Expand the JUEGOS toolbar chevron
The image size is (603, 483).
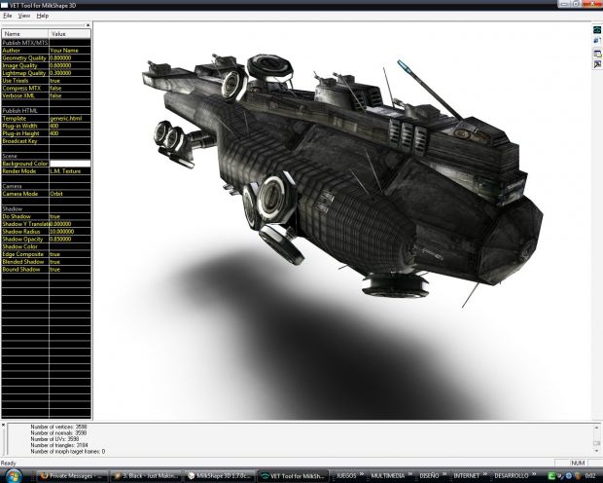362,474
